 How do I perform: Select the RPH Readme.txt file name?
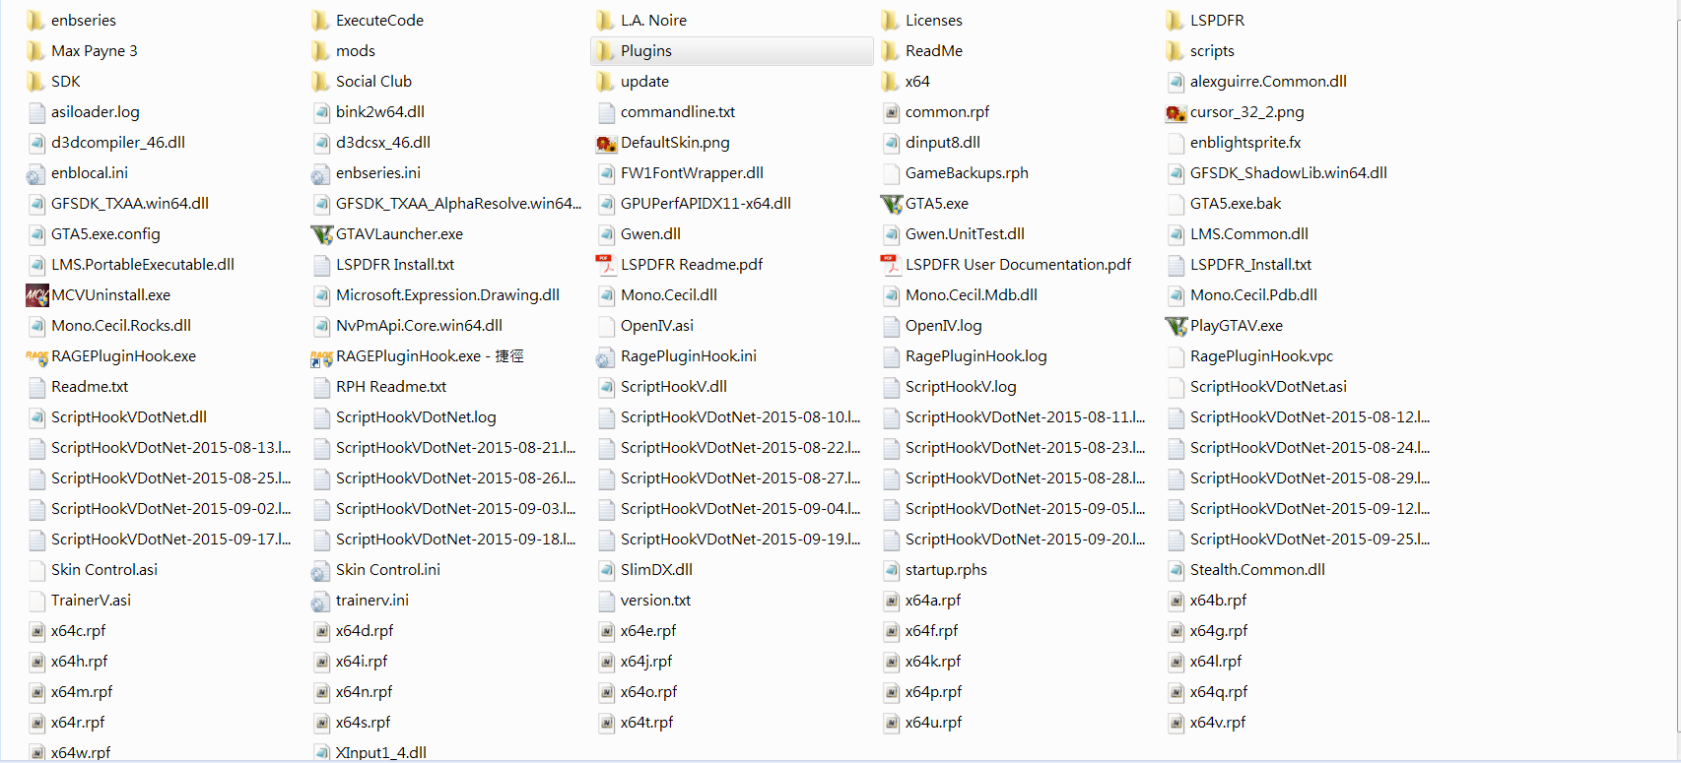pos(391,387)
